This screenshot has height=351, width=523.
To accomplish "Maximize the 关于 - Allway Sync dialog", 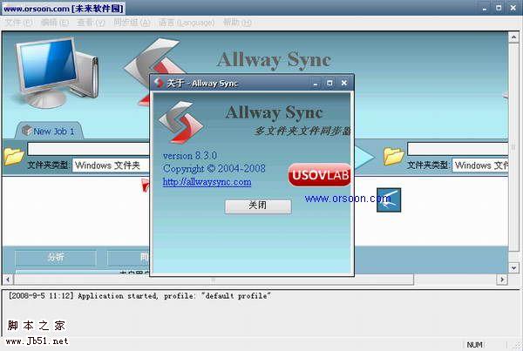I will 329,83.
